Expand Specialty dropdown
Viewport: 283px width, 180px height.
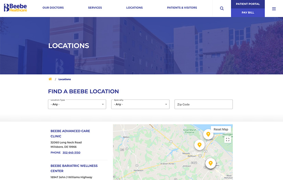[140, 104]
